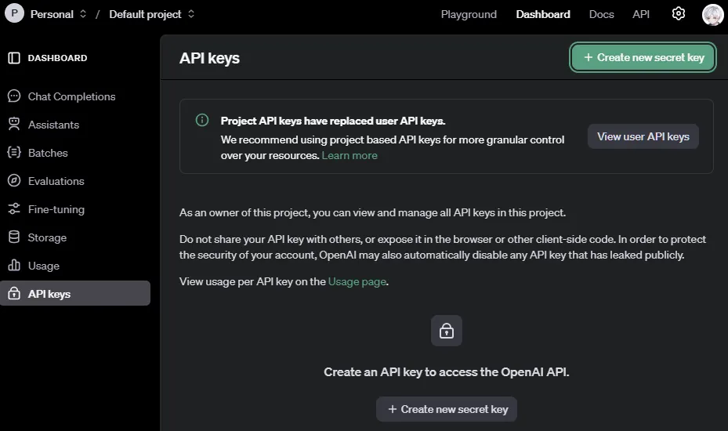Go to API reference in top bar
This screenshot has width=728, height=431.
641,14
